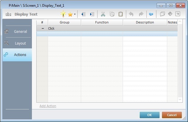Open the dropdown arrow beside the star
188x122 pixels.
tap(75, 14)
